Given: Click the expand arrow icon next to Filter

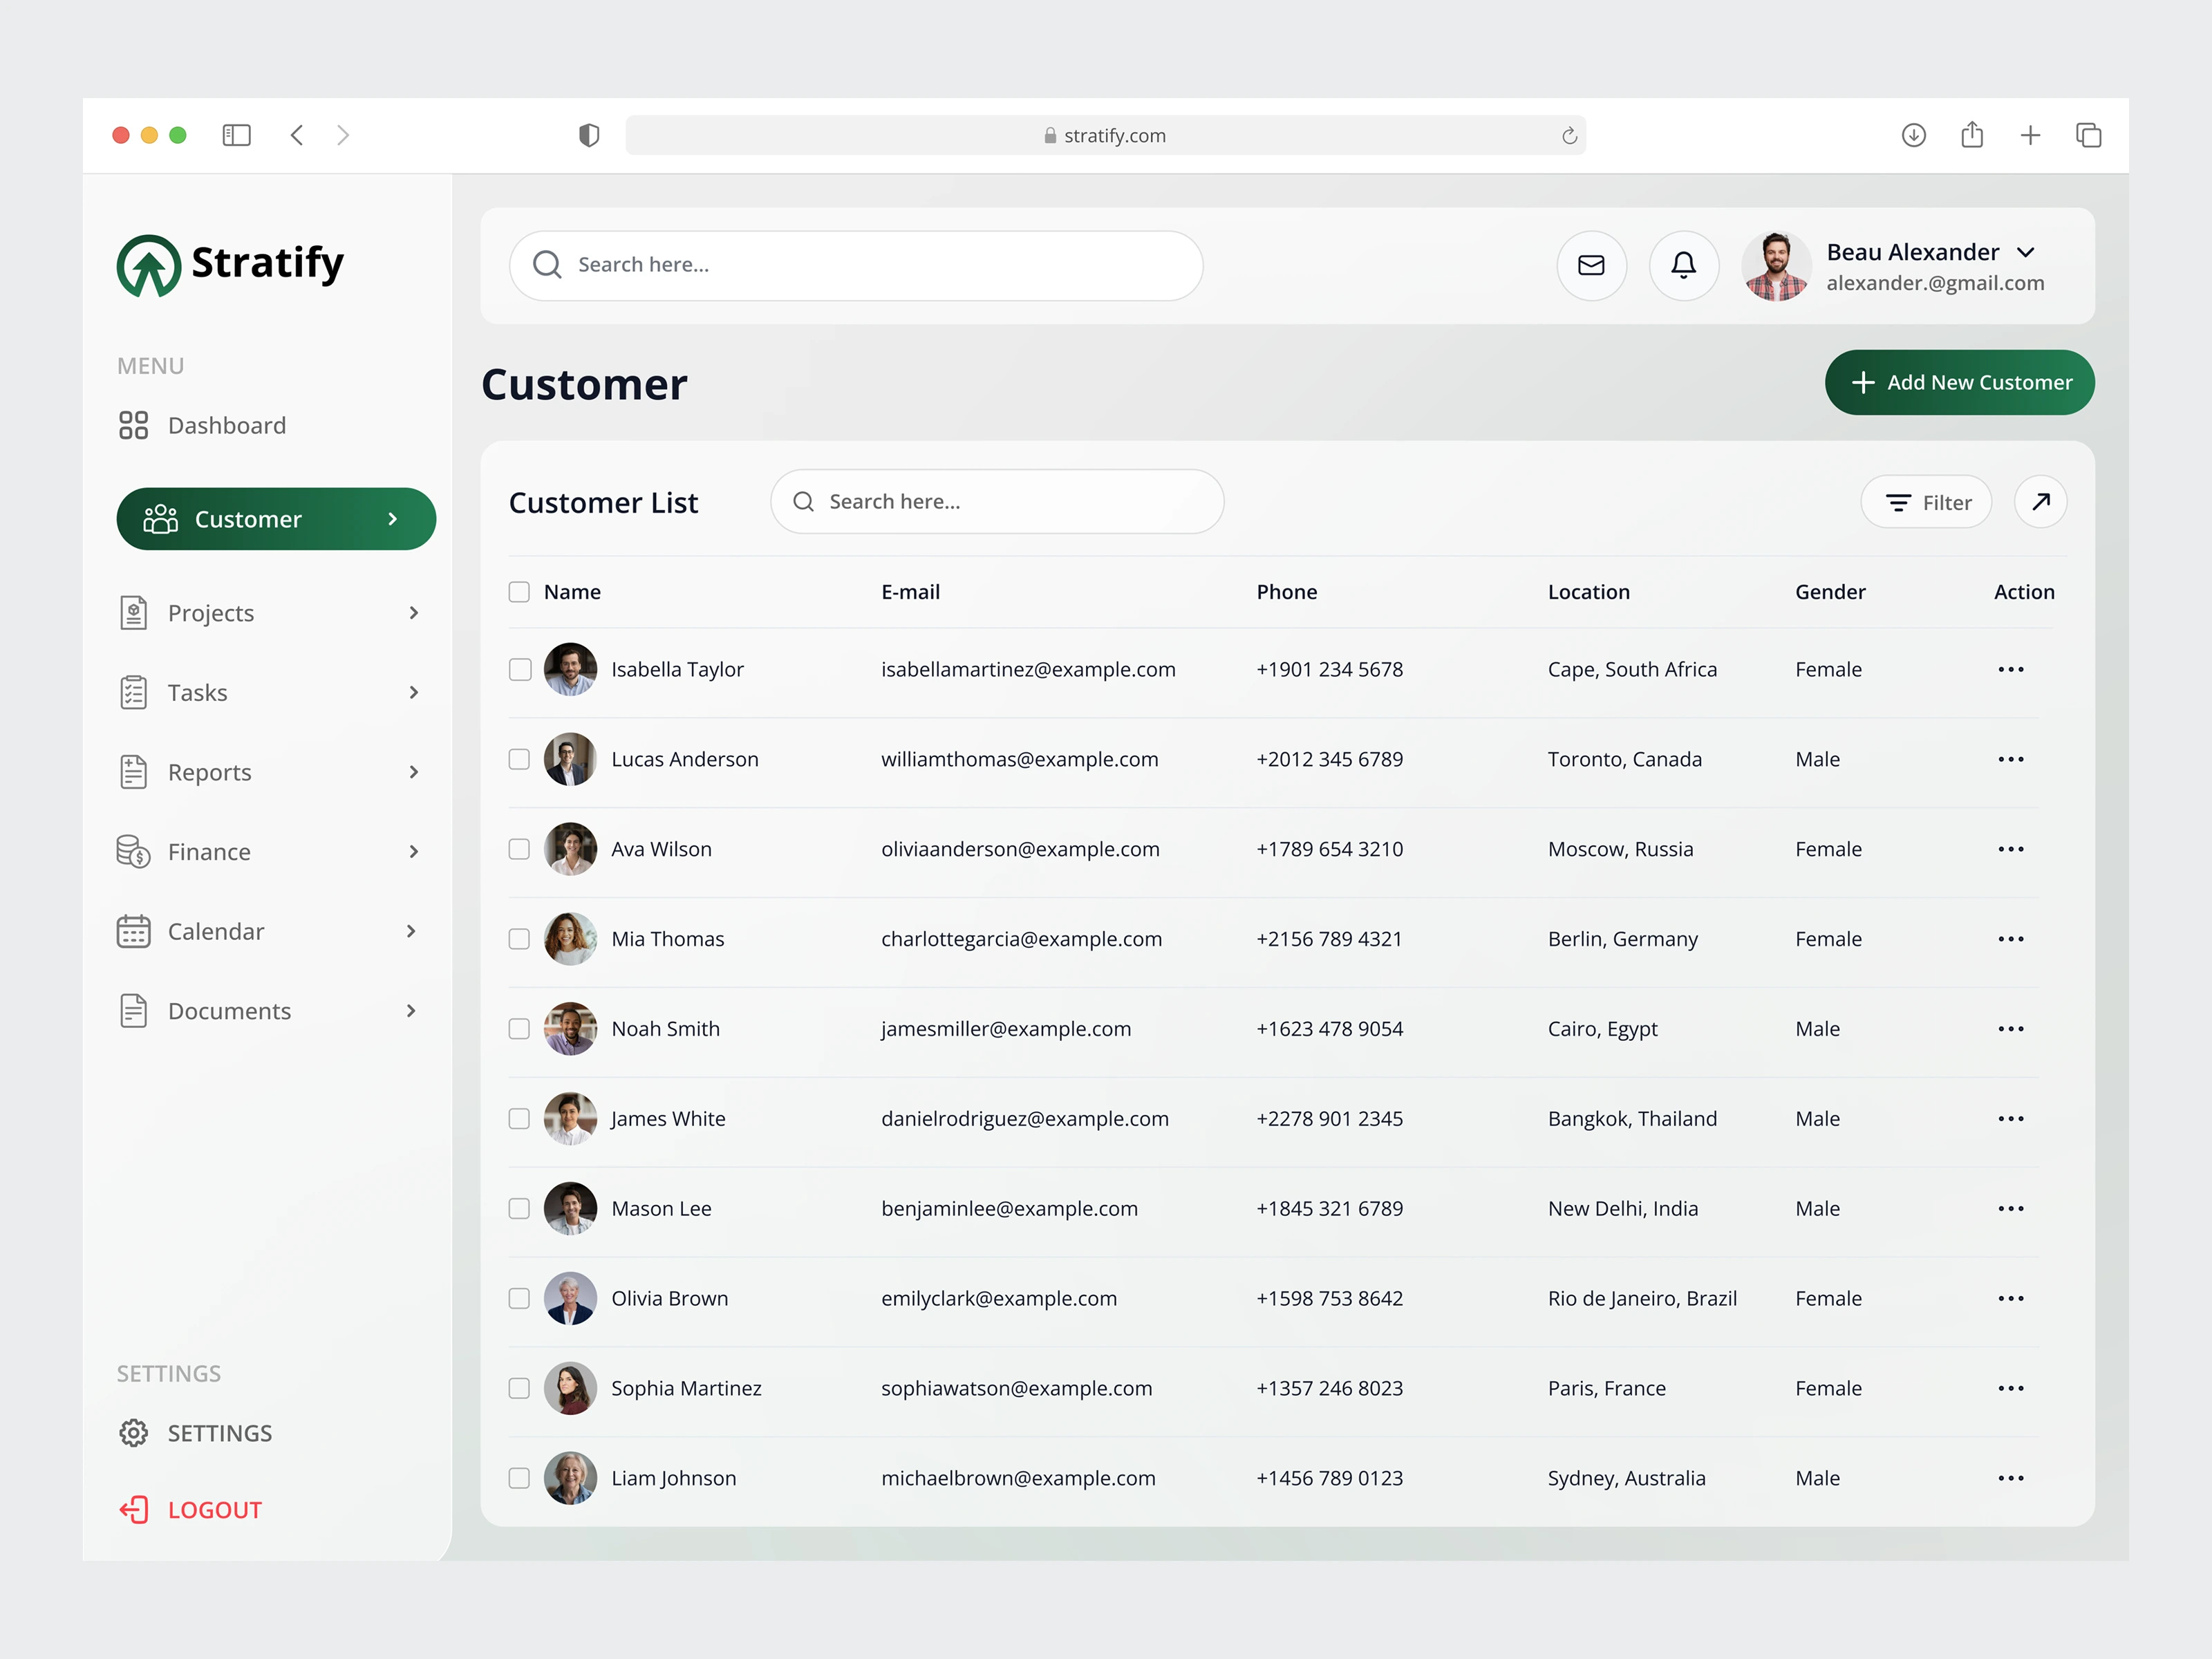Looking at the screenshot, I should [2041, 502].
